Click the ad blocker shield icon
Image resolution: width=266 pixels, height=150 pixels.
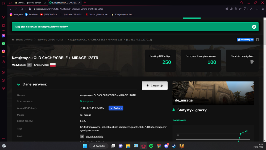tap(236, 9)
